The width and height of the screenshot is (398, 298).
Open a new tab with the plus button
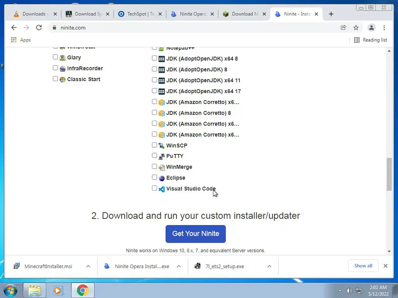point(331,14)
